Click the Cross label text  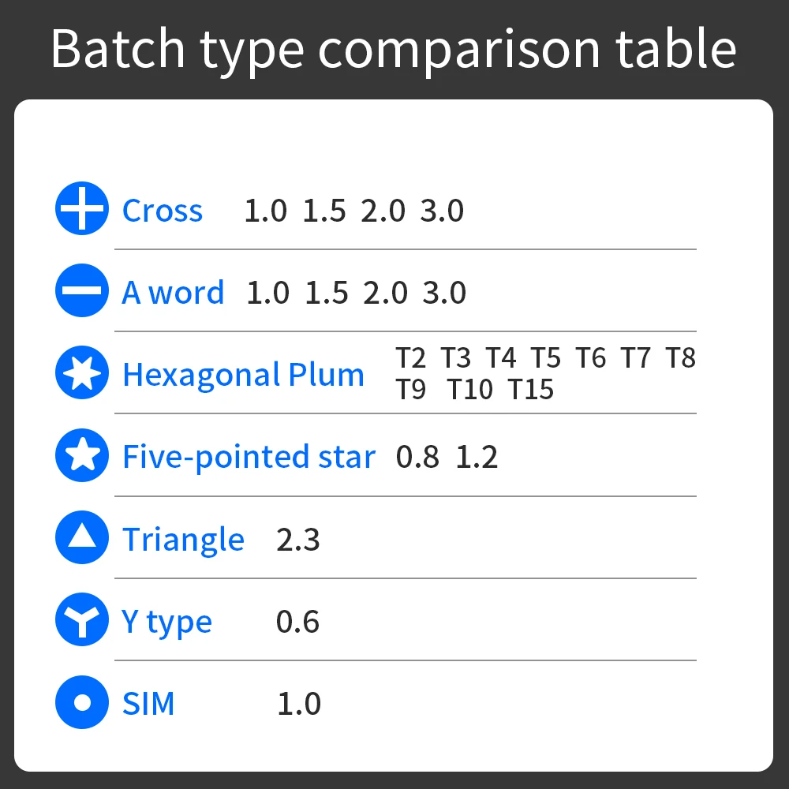pos(163,211)
